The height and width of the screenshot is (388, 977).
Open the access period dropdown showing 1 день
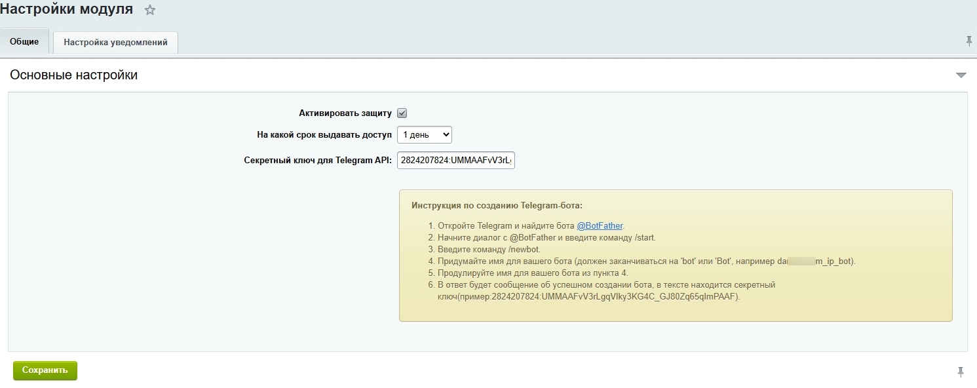[x=424, y=134]
